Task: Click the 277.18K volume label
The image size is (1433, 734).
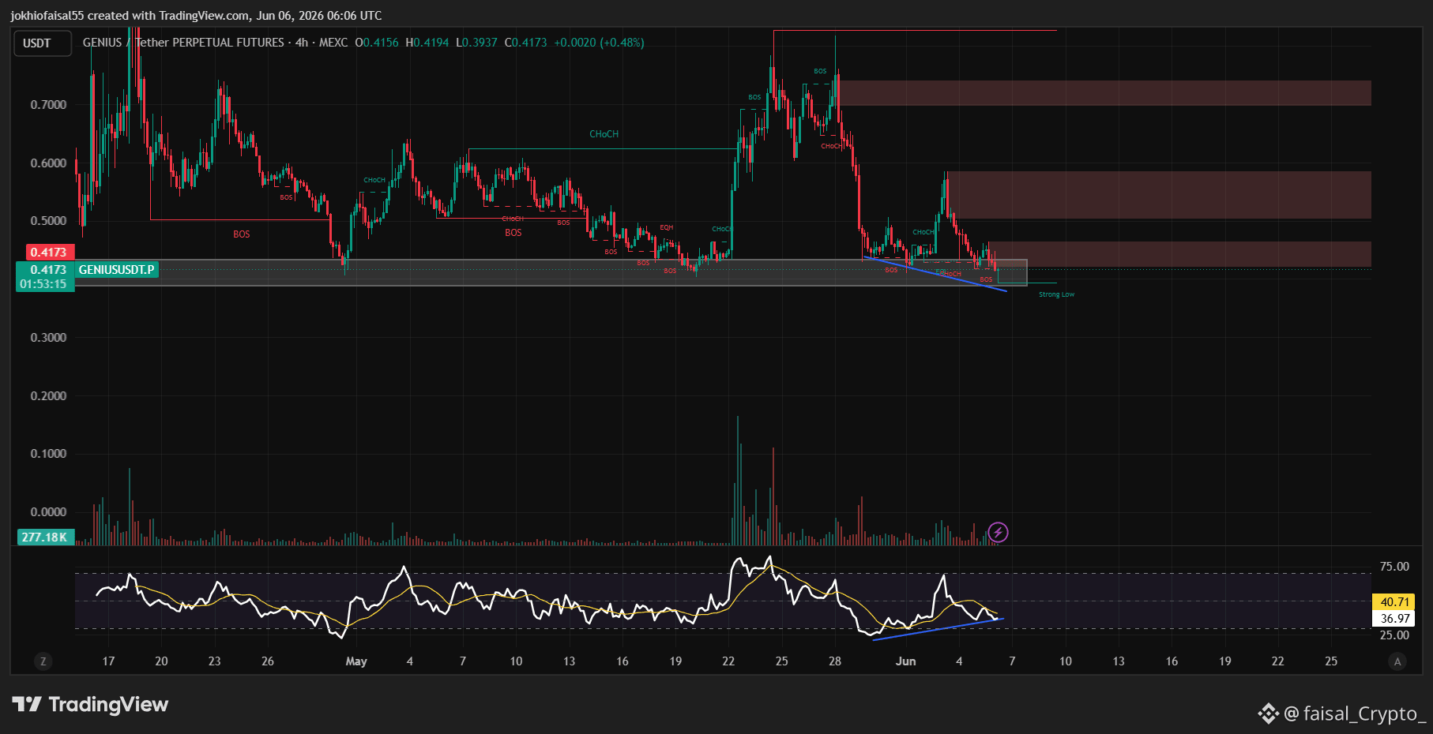Action: [45, 537]
